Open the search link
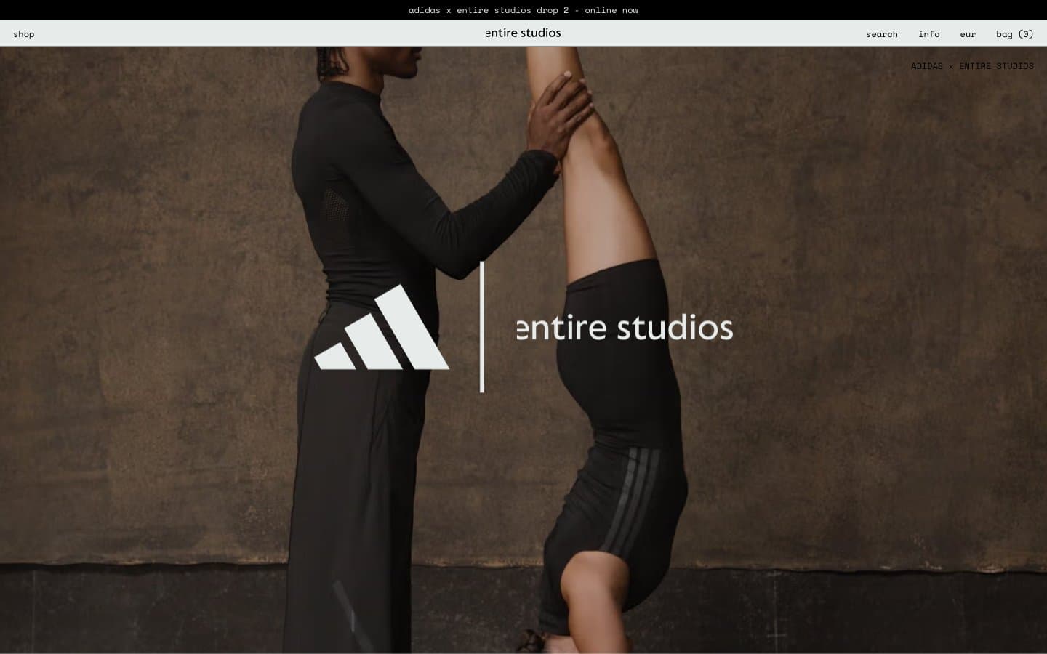Screen dimensions: 1047x654 point(882,34)
